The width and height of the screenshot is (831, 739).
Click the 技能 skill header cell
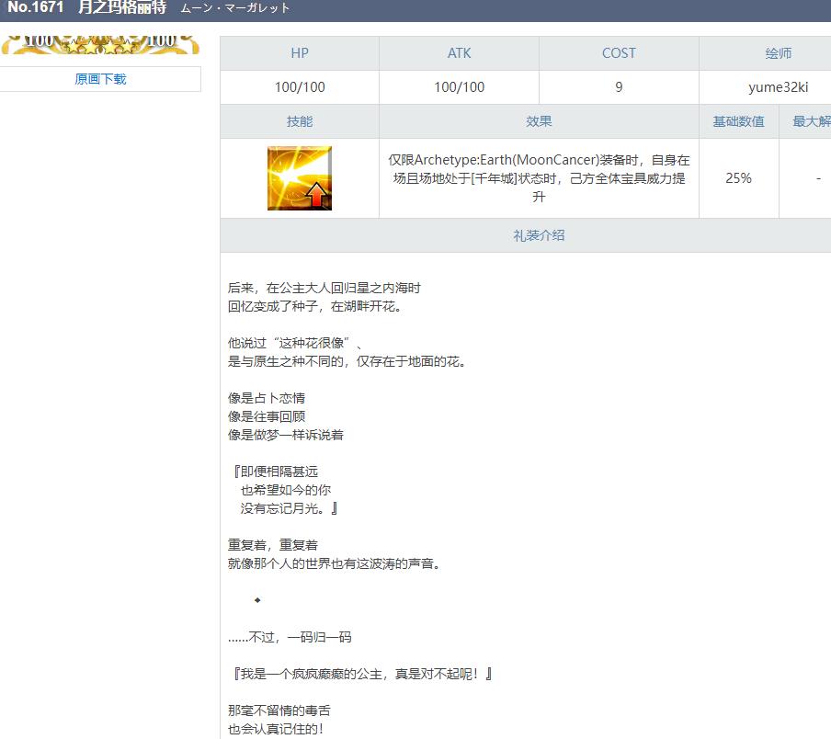(299, 121)
